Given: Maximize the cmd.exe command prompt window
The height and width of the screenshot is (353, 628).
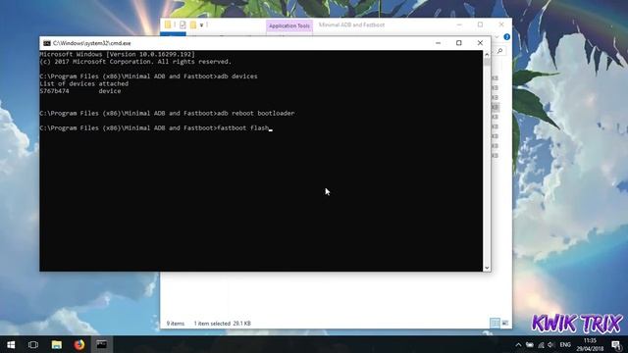Looking at the screenshot, I should coord(459,43).
